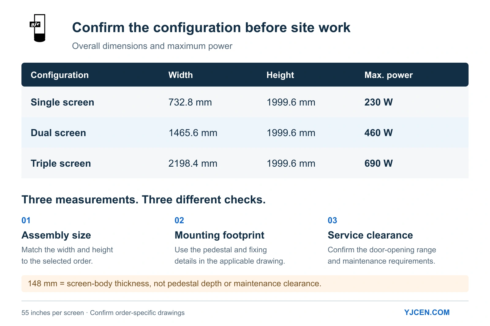This screenshot has width=490, height=326.
Task: Click the Max. power column header
Action: 389,75
